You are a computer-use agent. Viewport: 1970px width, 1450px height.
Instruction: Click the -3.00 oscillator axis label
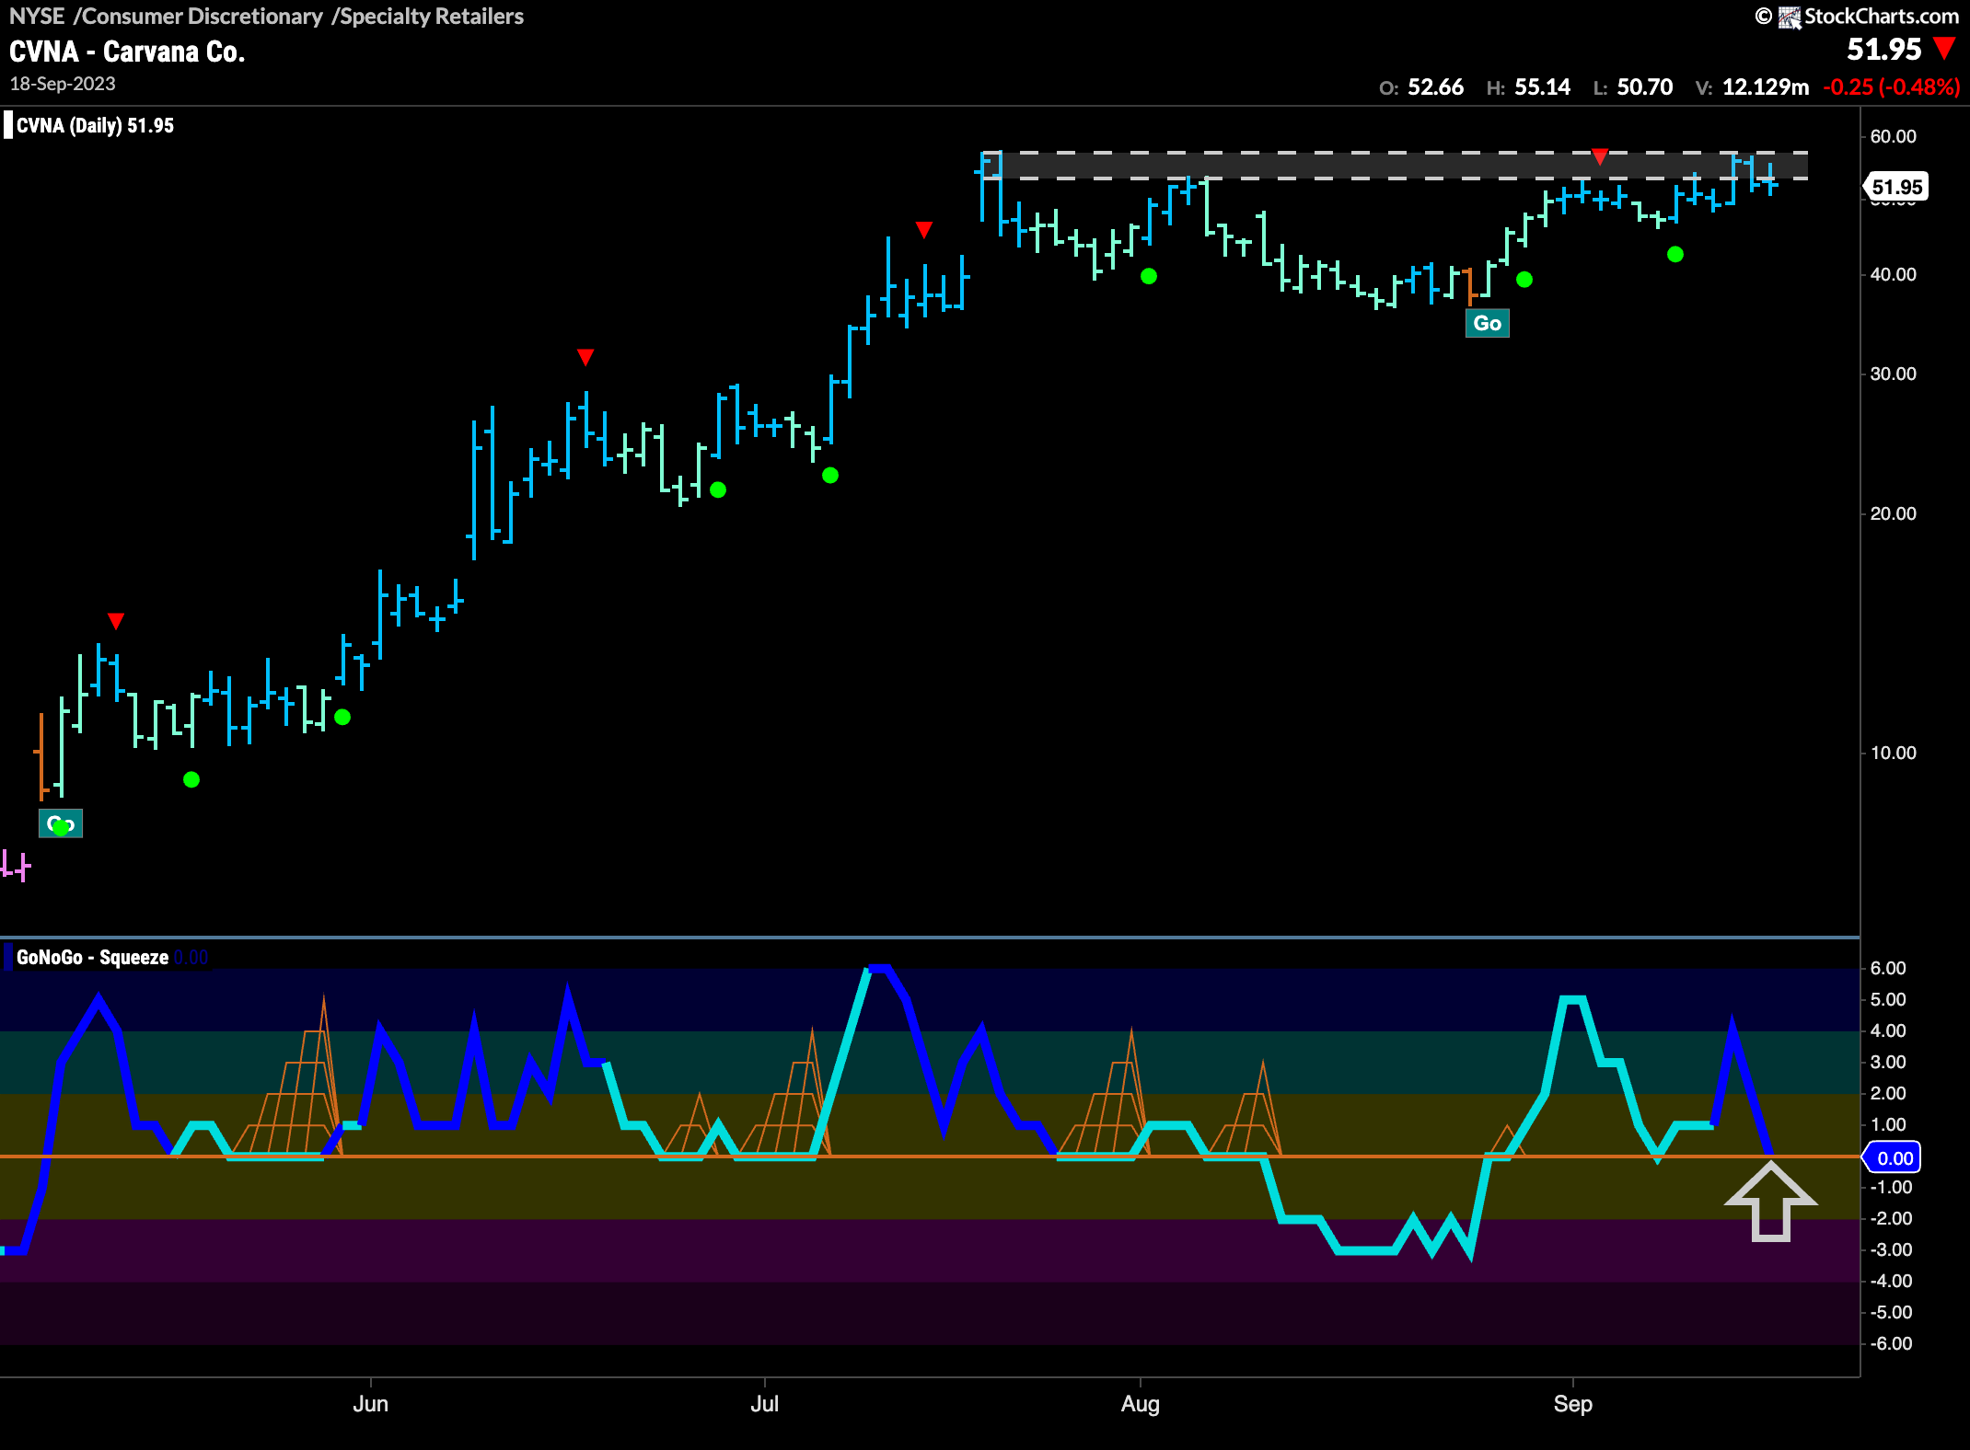[x=1891, y=1249]
